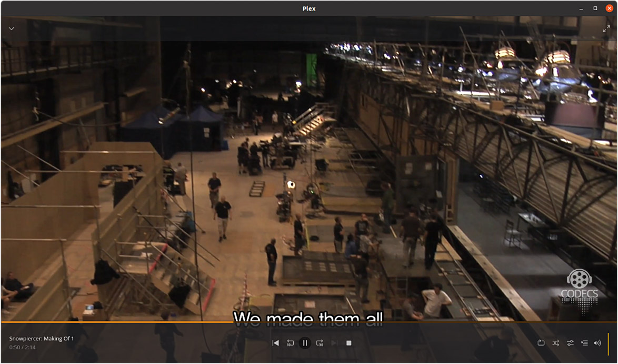Adjust the vertical volume slider
Viewport: 618px width, 364px height.
608,343
